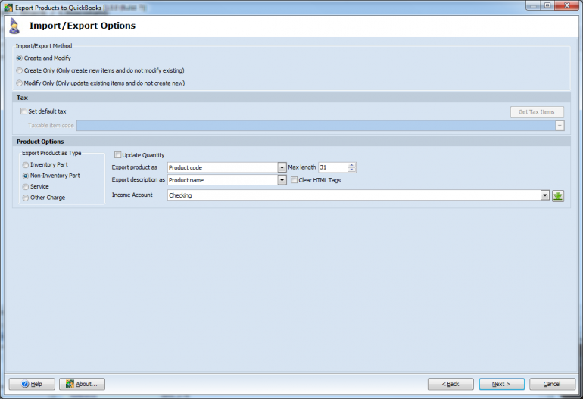
Task: Select Other Charge product type
Action: tap(25, 198)
